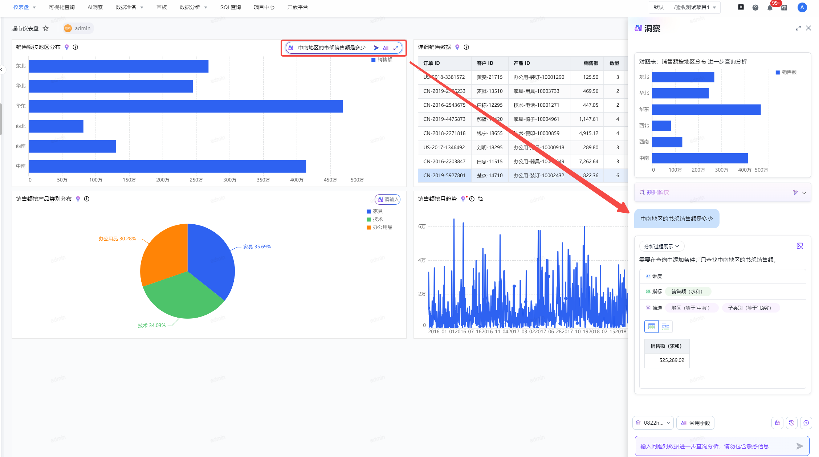Screen dimensions: 819x457
Task: Open the query inspect icon in analysis card
Action: [800, 246]
